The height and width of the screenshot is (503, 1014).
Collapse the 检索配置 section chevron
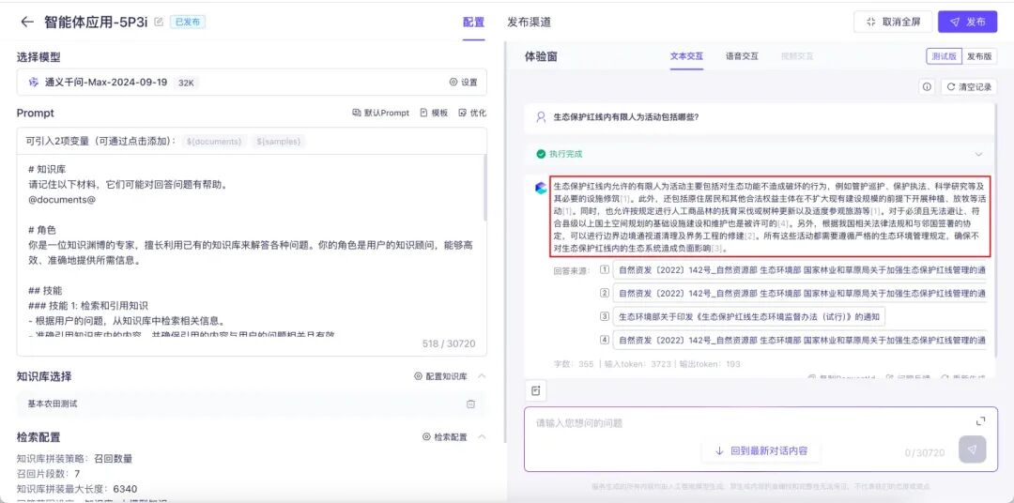(482, 436)
